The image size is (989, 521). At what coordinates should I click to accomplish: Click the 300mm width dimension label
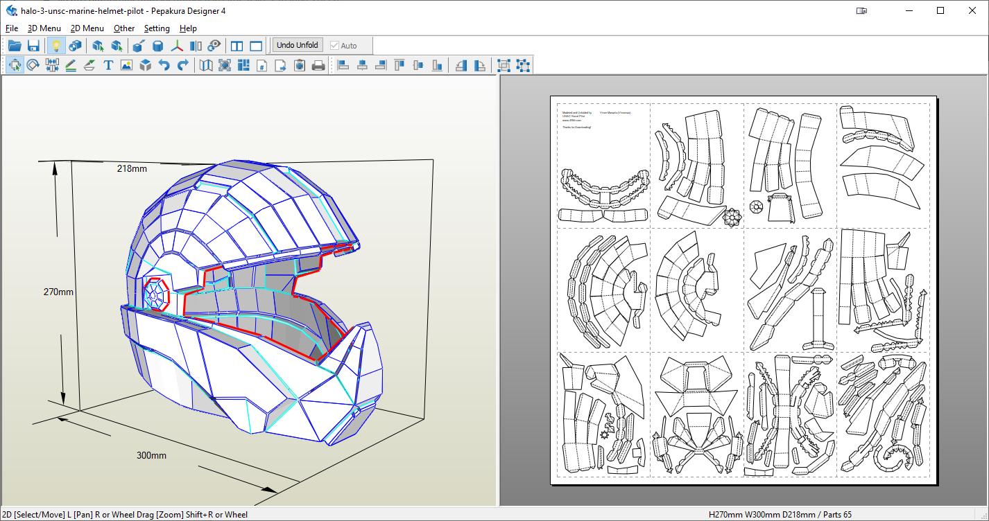[151, 455]
